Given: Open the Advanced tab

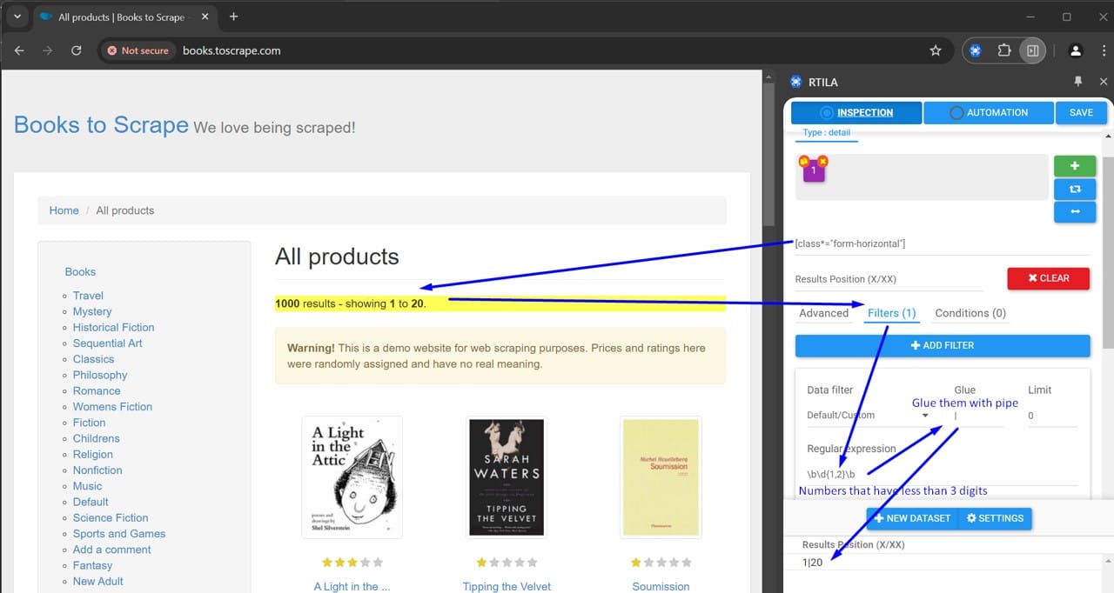Looking at the screenshot, I should 823,313.
